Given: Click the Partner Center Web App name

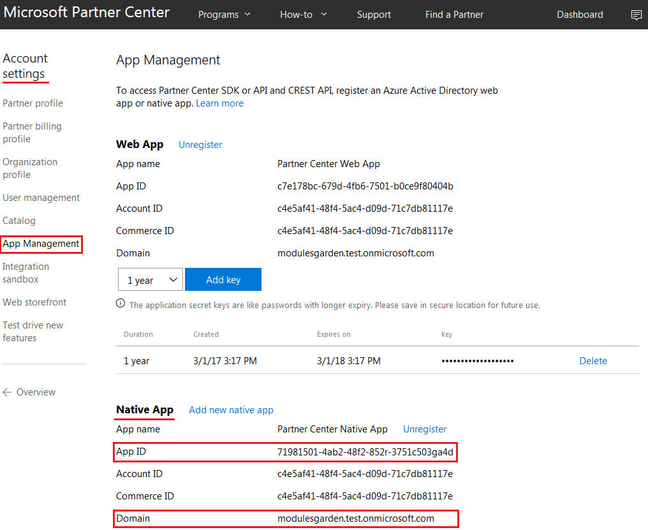Looking at the screenshot, I should [328, 164].
